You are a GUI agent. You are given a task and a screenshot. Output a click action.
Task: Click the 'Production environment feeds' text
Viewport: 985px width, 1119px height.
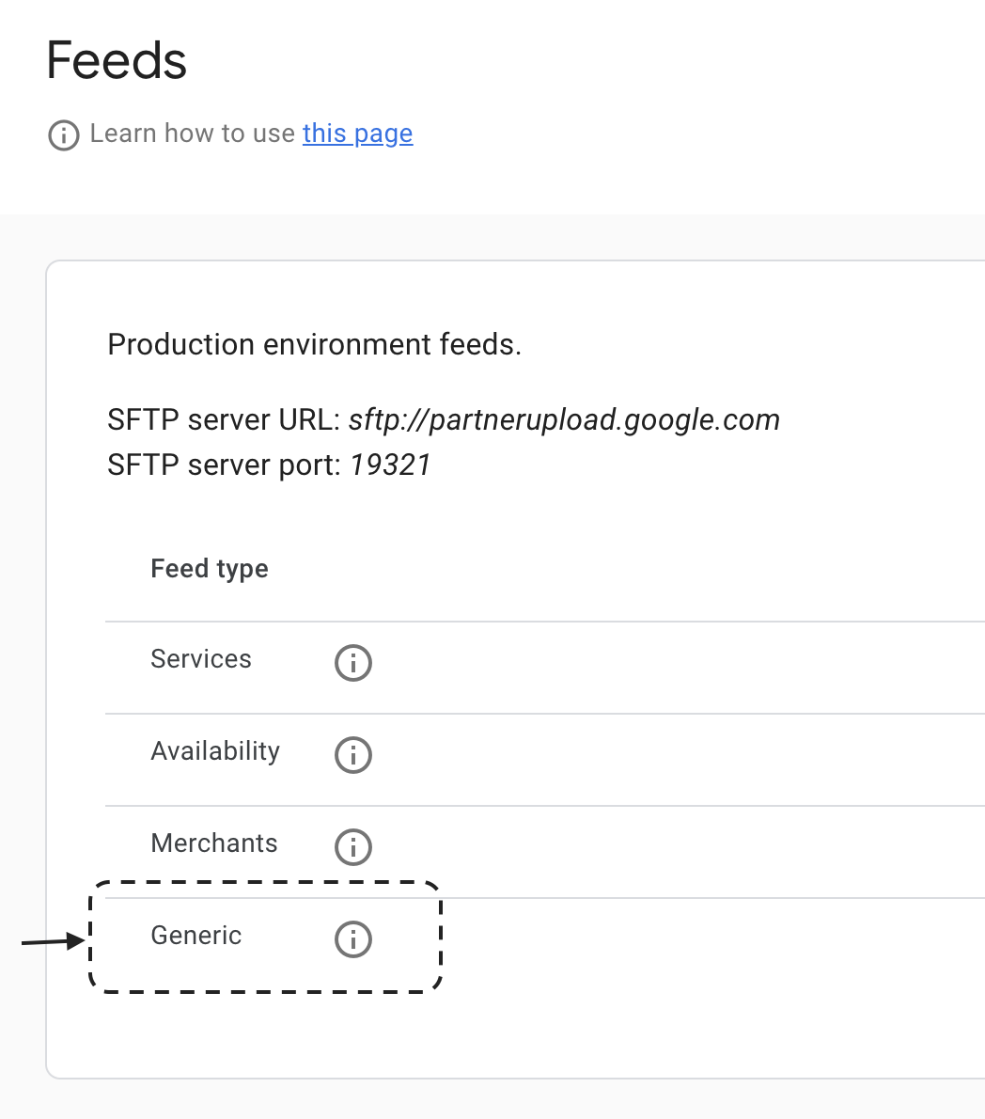[x=314, y=344]
